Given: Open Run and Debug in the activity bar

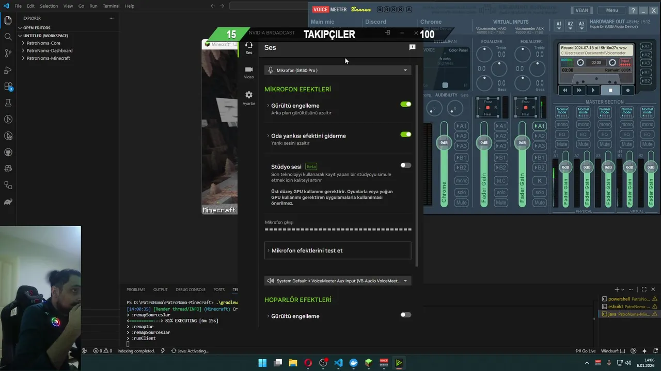Looking at the screenshot, I should [x=8, y=70].
